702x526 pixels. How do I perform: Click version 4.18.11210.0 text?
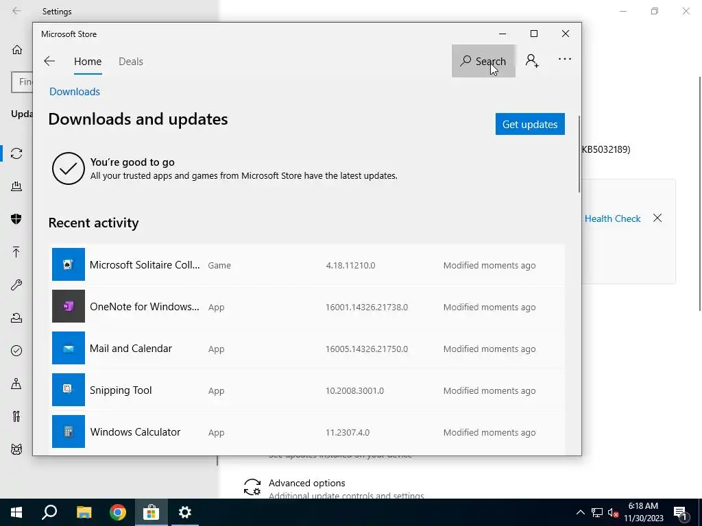click(350, 265)
